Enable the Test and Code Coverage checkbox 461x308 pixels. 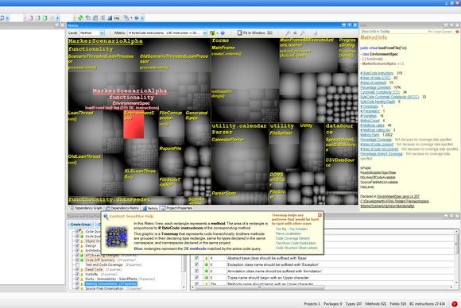(x=77, y=264)
